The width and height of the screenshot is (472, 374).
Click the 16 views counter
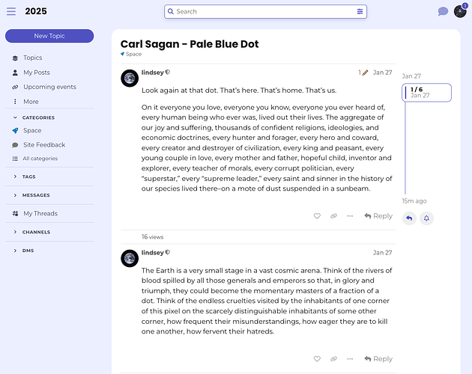point(152,237)
